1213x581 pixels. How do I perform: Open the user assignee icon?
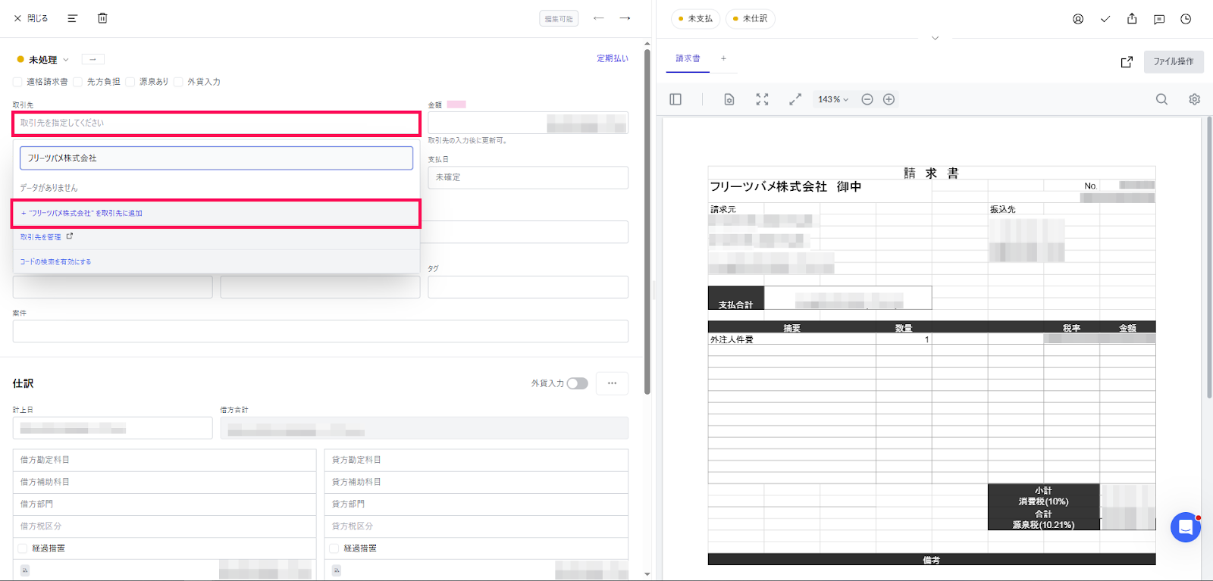click(1078, 19)
